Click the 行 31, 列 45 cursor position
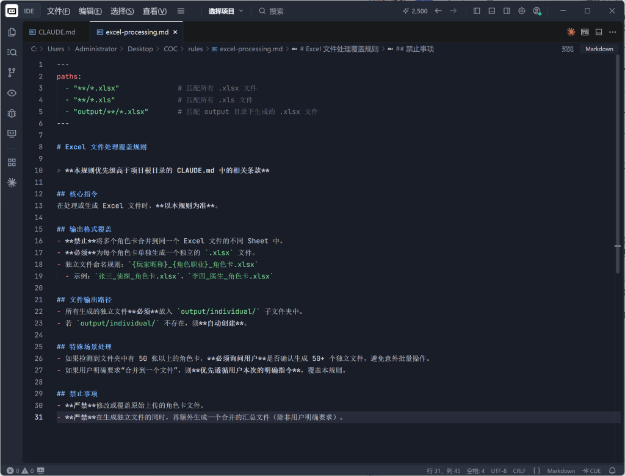The image size is (625, 476). 443,471
